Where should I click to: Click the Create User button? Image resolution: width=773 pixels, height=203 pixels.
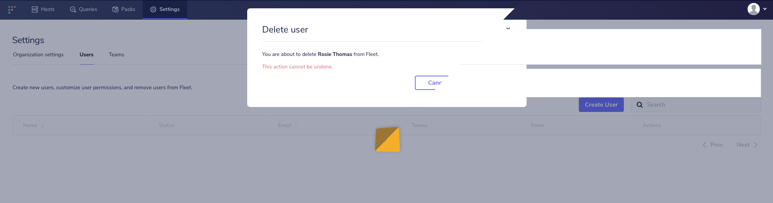pyautogui.click(x=601, y=105)
